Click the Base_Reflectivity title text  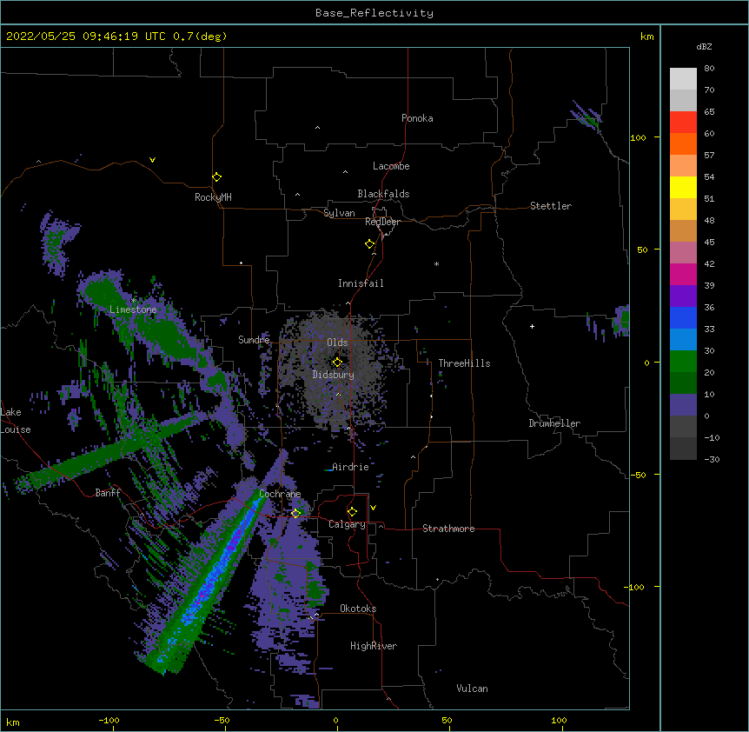pos(374,13)
